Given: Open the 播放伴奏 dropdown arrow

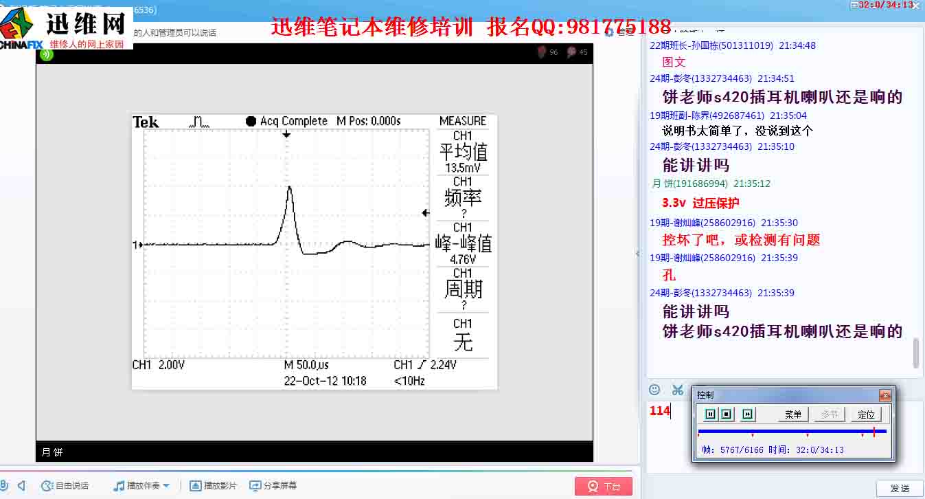Looking at the screenshot, I should coord(166,485).
